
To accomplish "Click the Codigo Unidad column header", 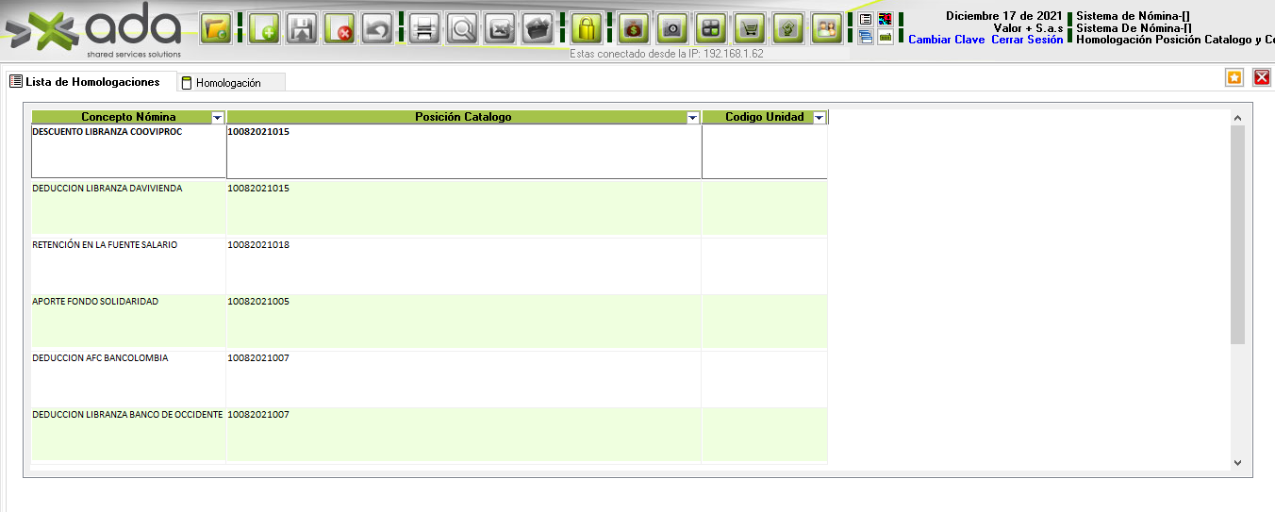I will pos(764,117).
